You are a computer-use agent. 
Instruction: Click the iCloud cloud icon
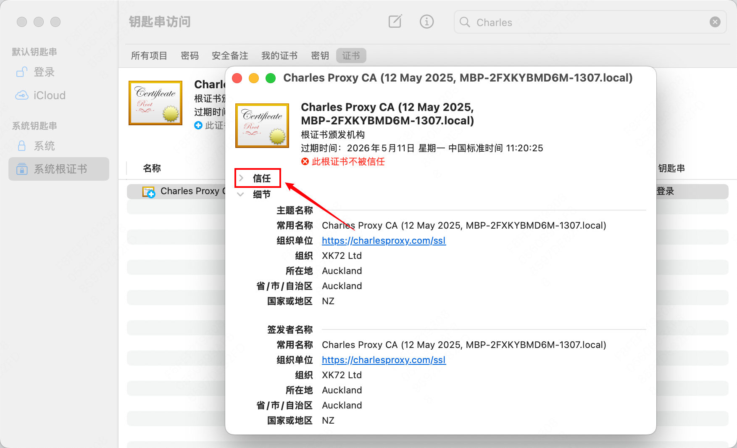pyautogui.click(x=22, y=95)
